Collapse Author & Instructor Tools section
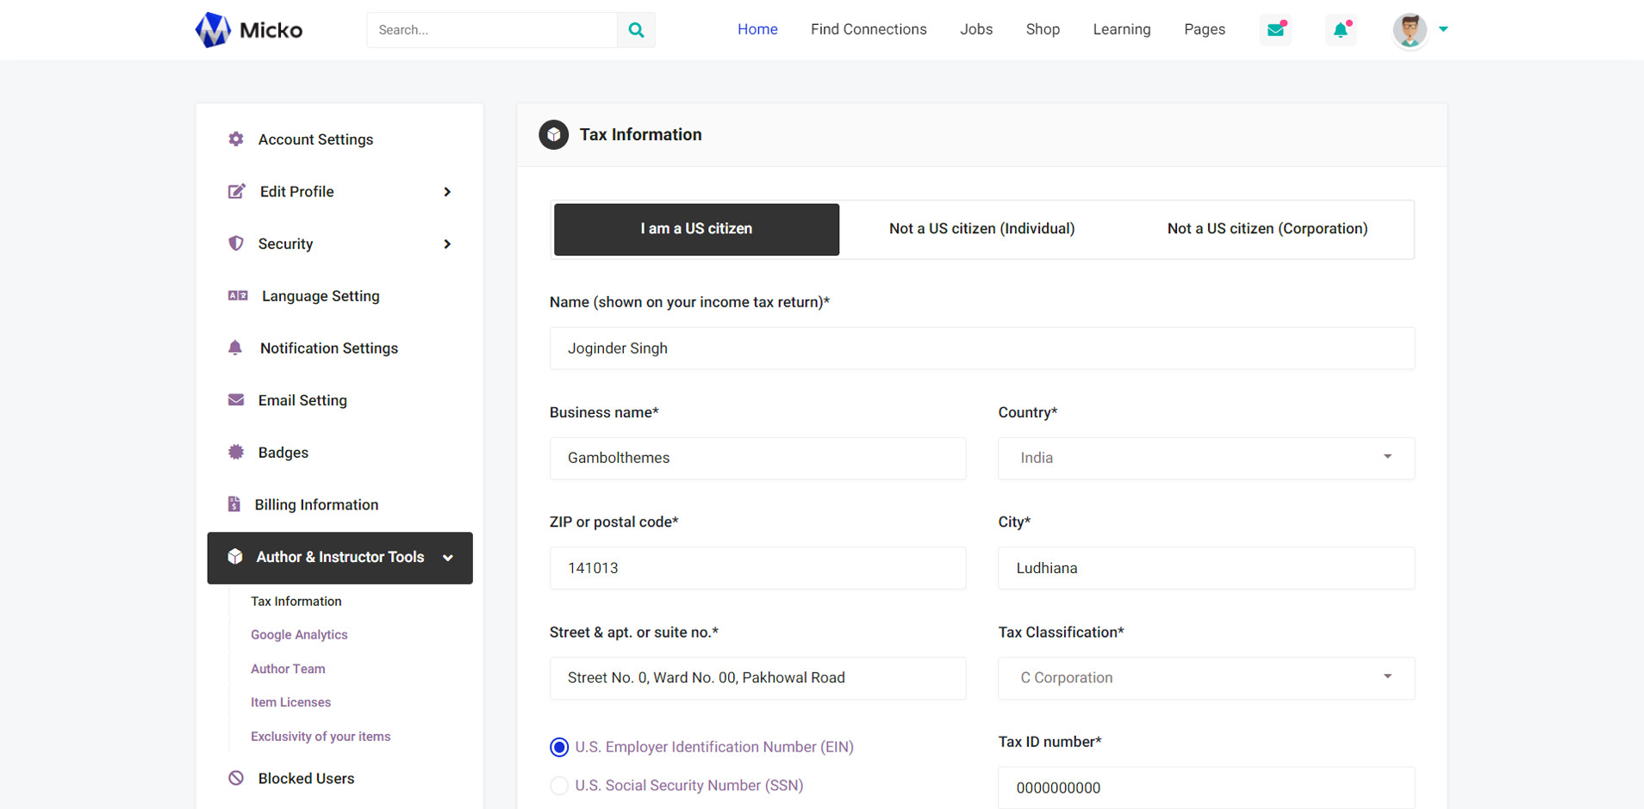This screenshot has width=1644, height=809. pos(447,558)
